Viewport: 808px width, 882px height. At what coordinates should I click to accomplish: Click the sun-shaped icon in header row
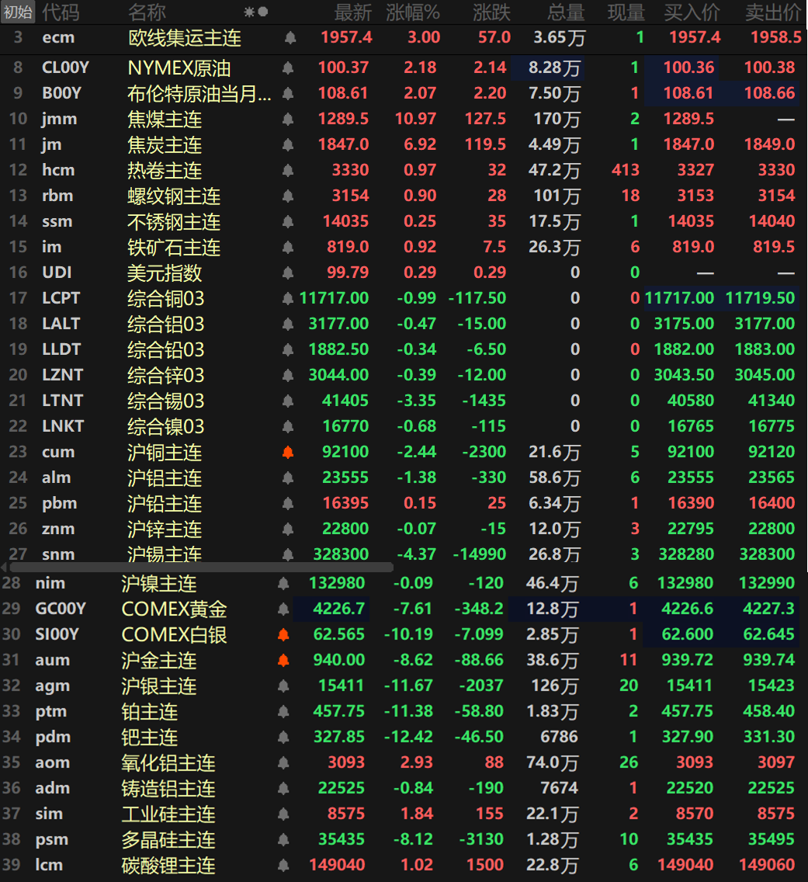[249, 12]
